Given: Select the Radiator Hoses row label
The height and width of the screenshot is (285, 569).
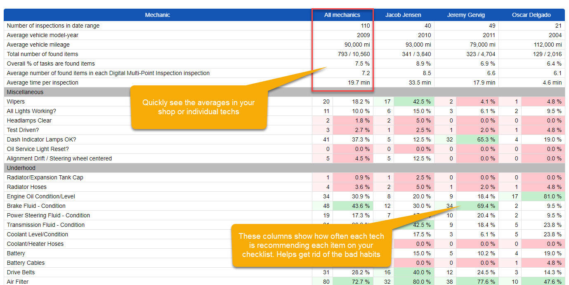Looking at the screenshot, I should click(x=27, y=187).
